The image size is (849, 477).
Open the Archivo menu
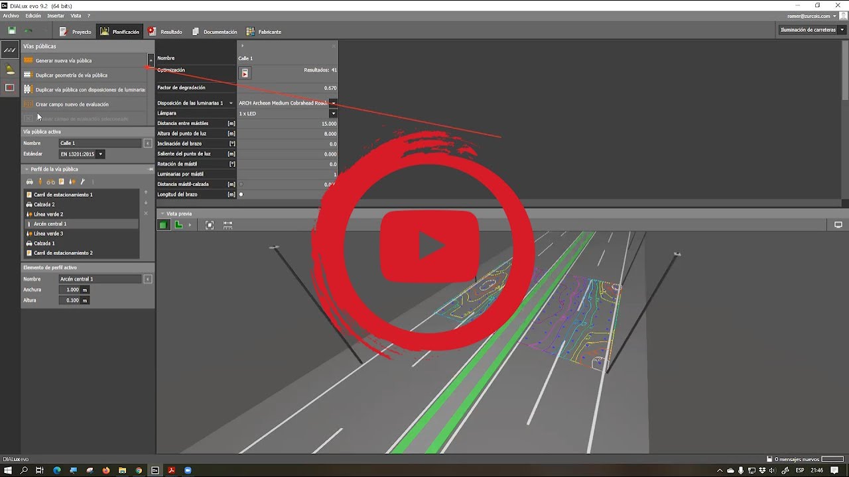click(11, 16)
